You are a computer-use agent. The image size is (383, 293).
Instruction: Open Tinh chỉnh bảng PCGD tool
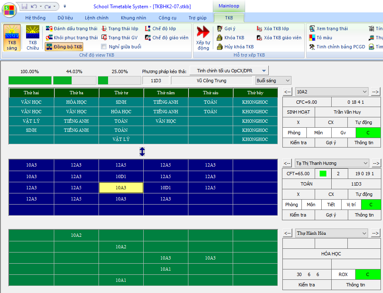[x=312, y=47]
